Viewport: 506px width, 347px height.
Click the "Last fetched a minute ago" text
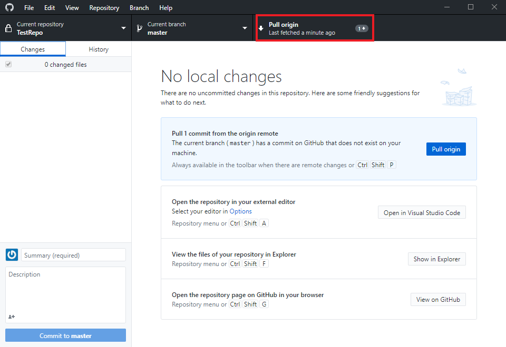pyautogui.click(x=301, y=33)
